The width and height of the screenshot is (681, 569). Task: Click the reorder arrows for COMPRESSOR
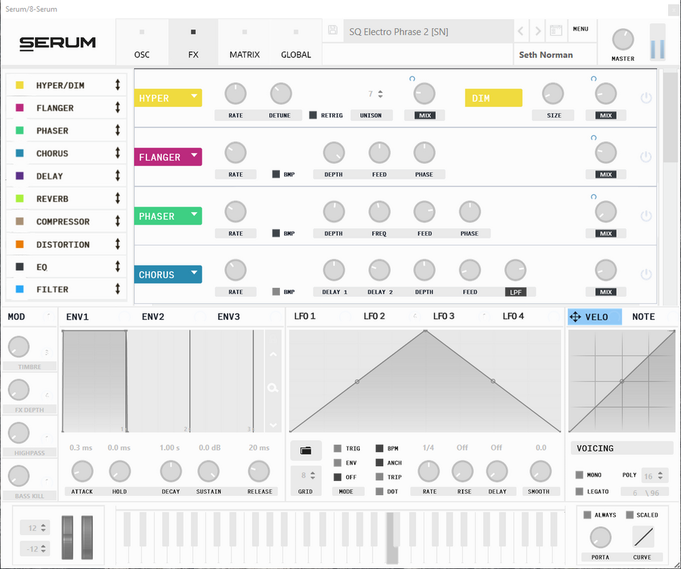point(117,221)
